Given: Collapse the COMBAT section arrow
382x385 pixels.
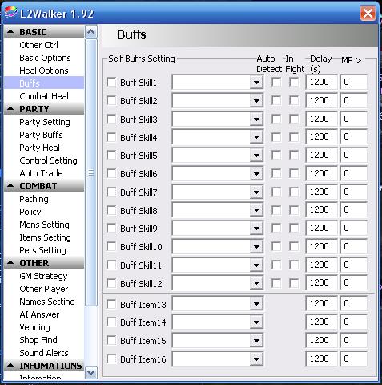Looking at the screenshot, I should tap(10, 186).
